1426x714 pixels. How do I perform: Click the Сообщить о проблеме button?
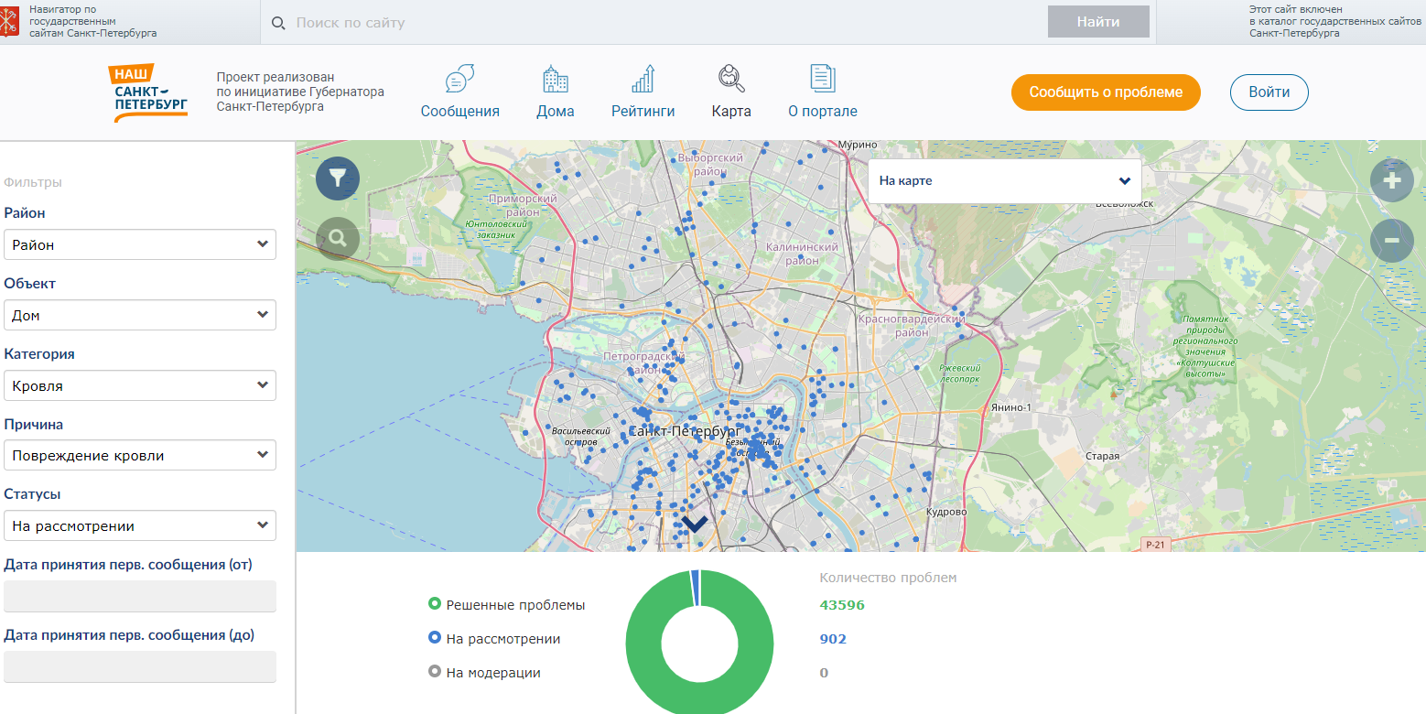(x=1106, y=92)
